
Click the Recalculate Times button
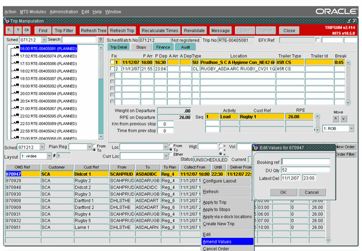pyautogui.click(x=160, y=31)
